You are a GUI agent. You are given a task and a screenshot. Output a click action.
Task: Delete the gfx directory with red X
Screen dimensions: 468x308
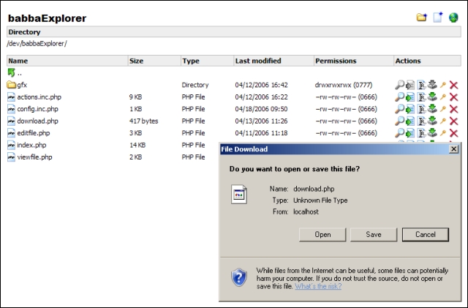[453, 86]
